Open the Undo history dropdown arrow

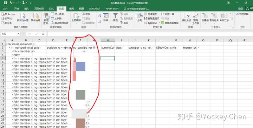point(14,3)
